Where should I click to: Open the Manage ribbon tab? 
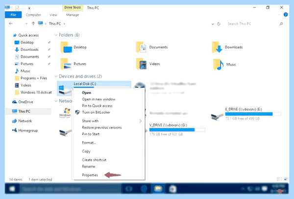tap(73, 15)
